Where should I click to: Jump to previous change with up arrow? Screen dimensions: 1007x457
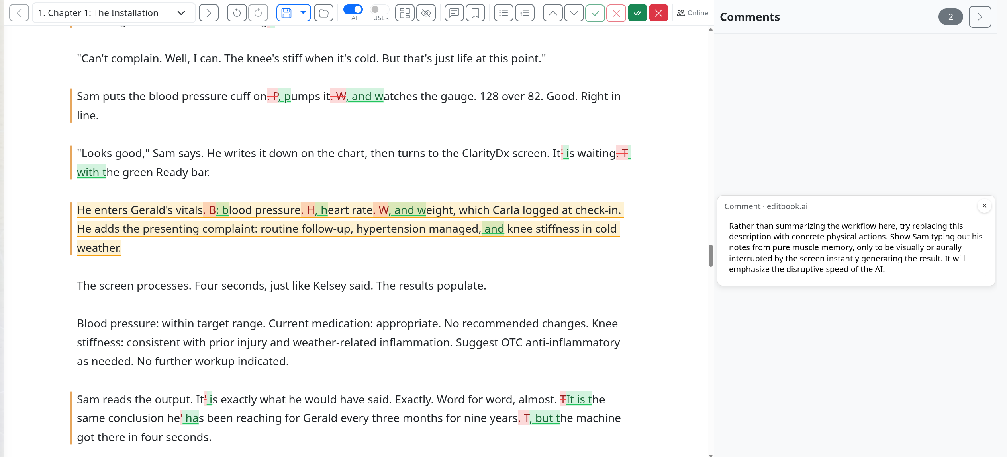[553, 13]
